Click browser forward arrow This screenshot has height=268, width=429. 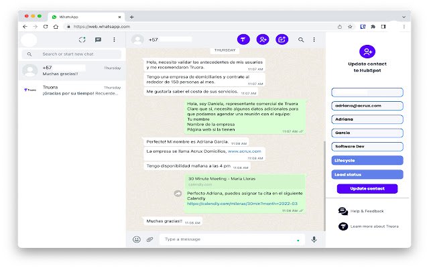tap(36, 27)
